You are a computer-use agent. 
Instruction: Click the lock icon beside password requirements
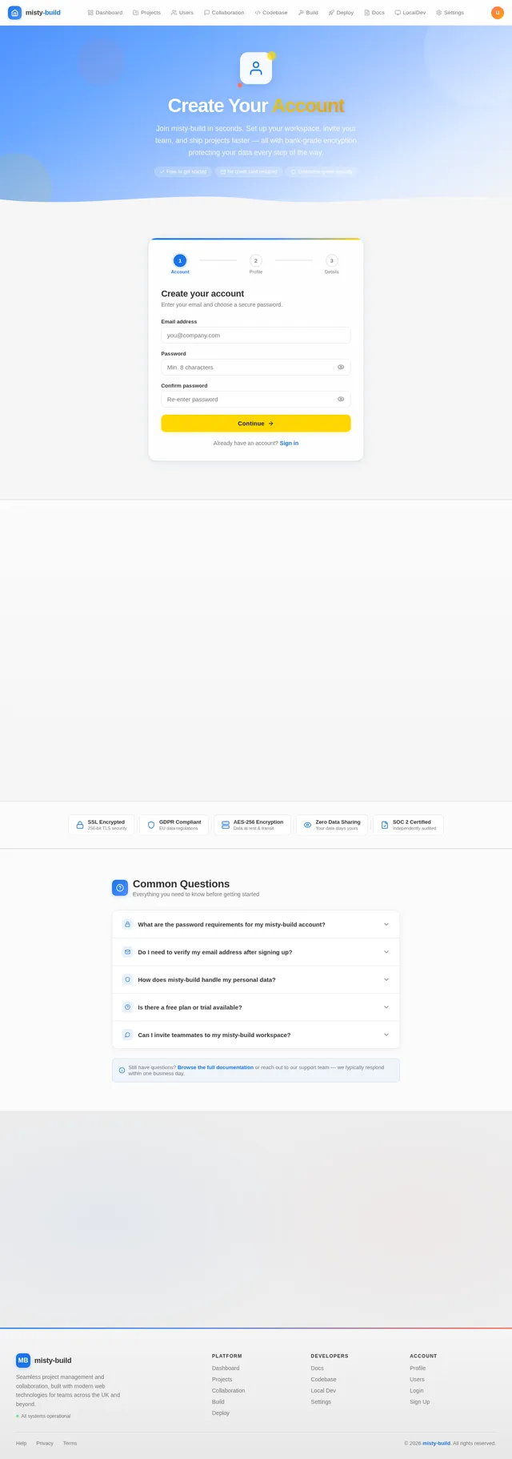[127, 924]
